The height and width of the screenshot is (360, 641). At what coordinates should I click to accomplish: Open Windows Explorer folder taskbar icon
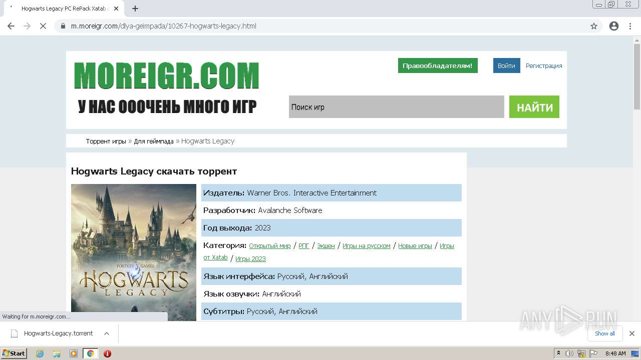click(57, 353)
